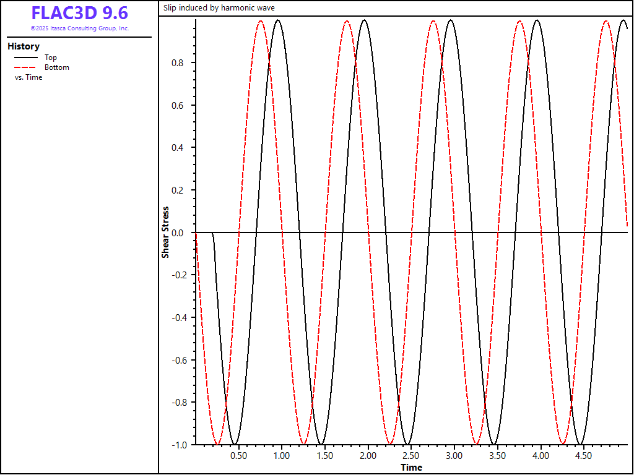Click the 1.00 tick label on time axis
Image resolution: width=634 pixels, height=475 pixels.
tap(282, 456)
